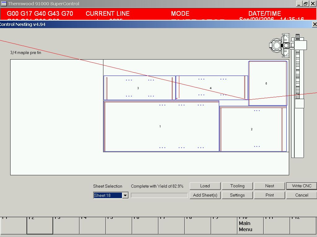
Task: Select nested part number 3
Action: [138, 88]
